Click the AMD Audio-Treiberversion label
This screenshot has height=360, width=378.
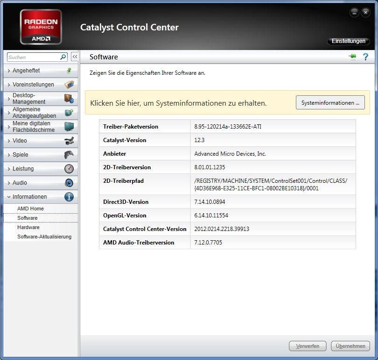click(139, 242)
